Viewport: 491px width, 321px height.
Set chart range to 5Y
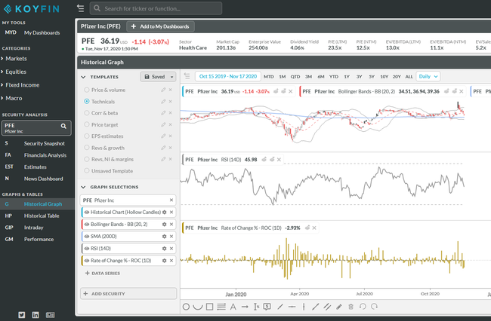(x=372, y=77)
